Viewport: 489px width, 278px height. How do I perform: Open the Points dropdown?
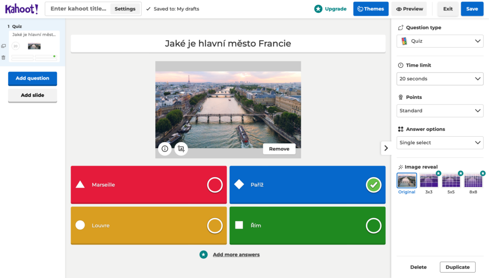(x=440, y=111)
